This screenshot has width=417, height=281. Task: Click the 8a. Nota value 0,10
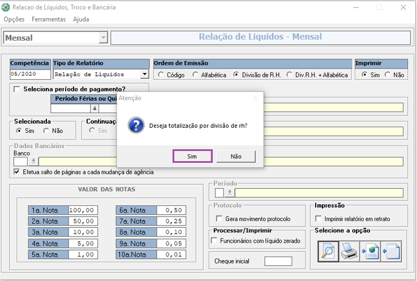pos(171,232)
